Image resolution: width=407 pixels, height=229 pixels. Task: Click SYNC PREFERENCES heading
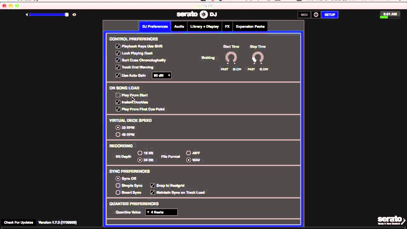129,171
